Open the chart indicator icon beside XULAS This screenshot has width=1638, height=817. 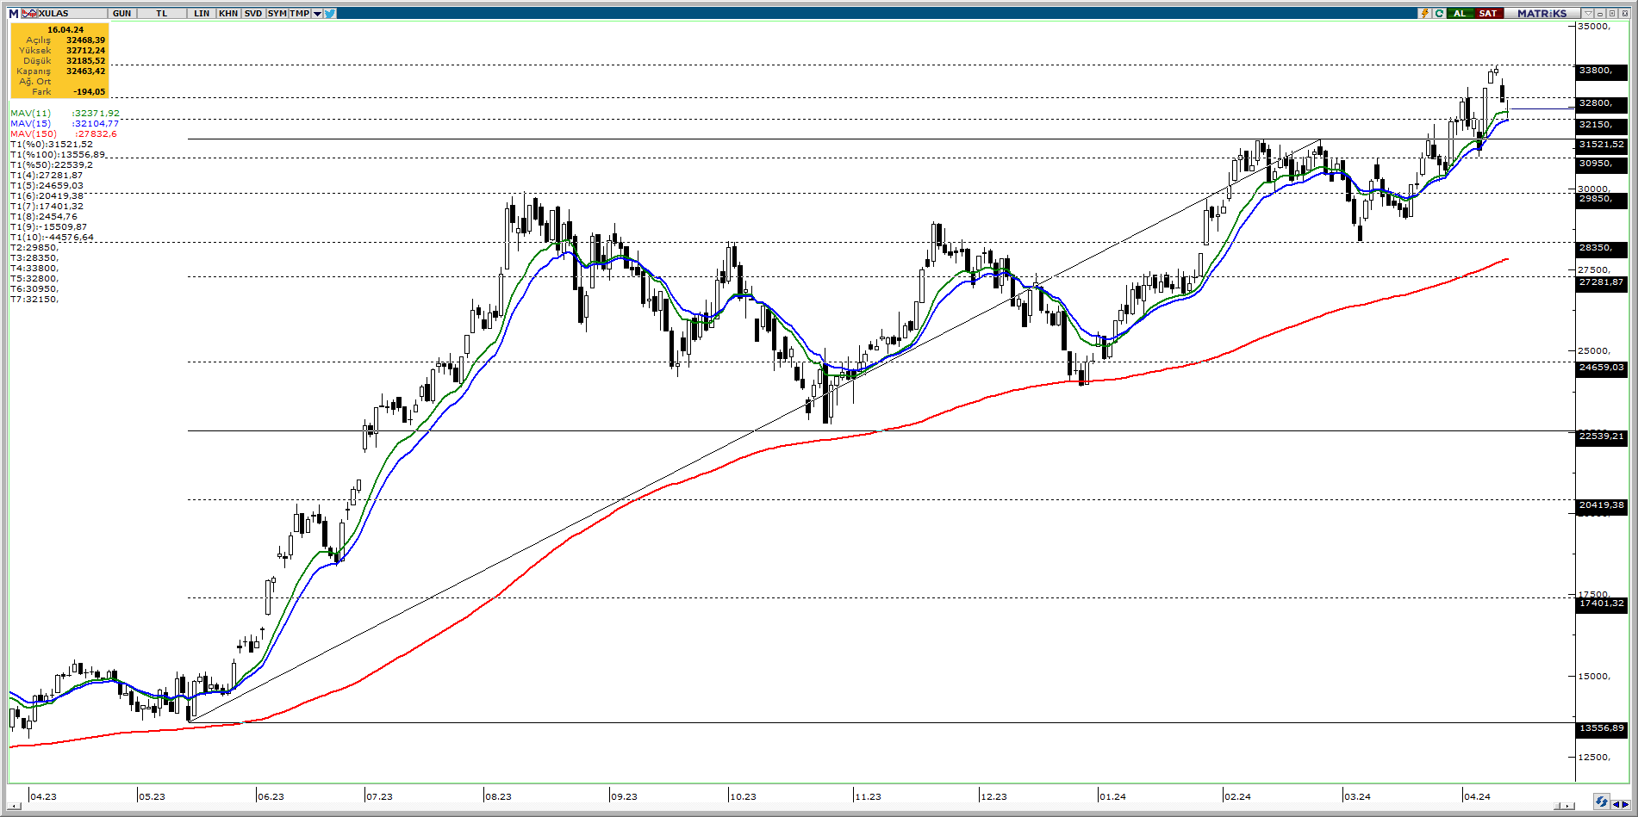tap(30, 13)
